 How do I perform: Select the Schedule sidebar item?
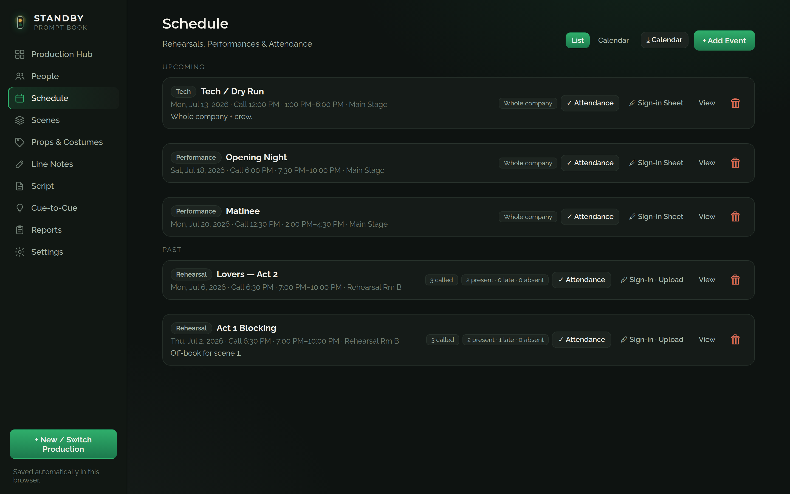coord(63,98)
